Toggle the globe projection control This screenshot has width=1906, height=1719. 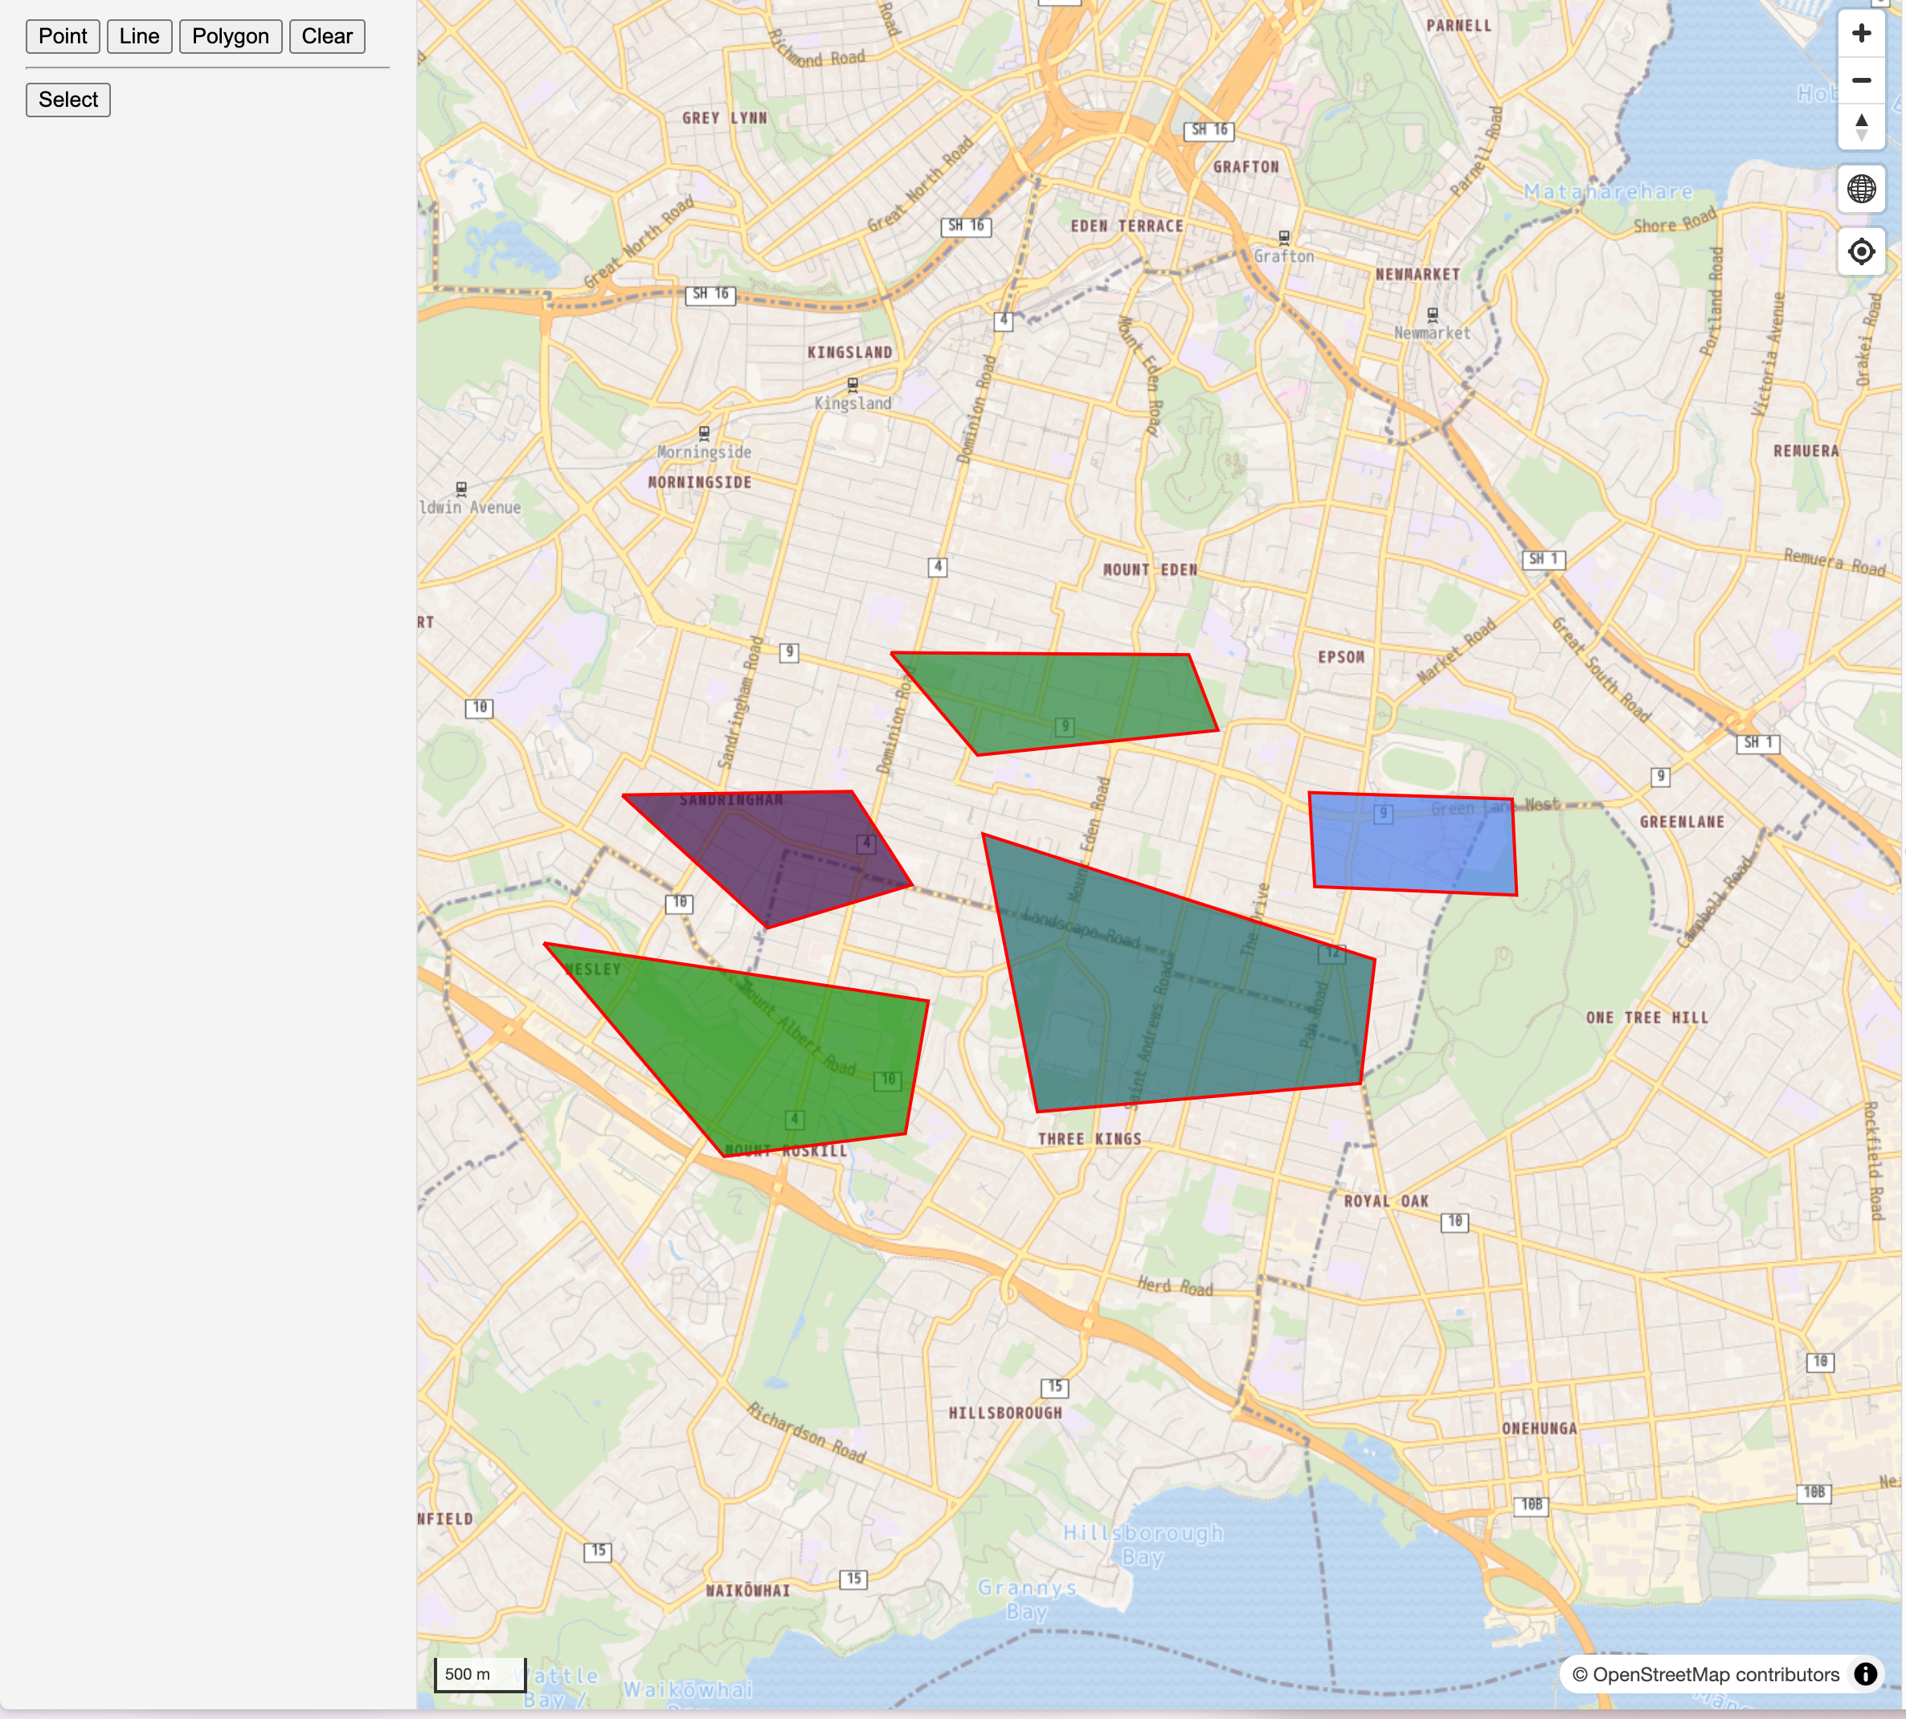(1861, 188)
